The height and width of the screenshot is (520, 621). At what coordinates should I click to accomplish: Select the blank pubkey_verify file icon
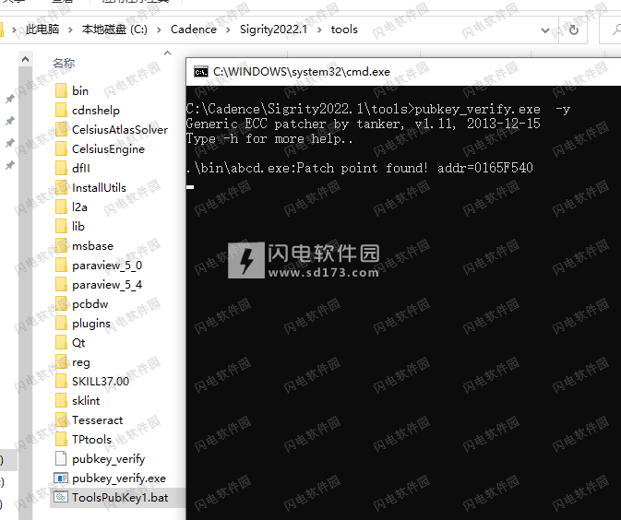[61, 458]
